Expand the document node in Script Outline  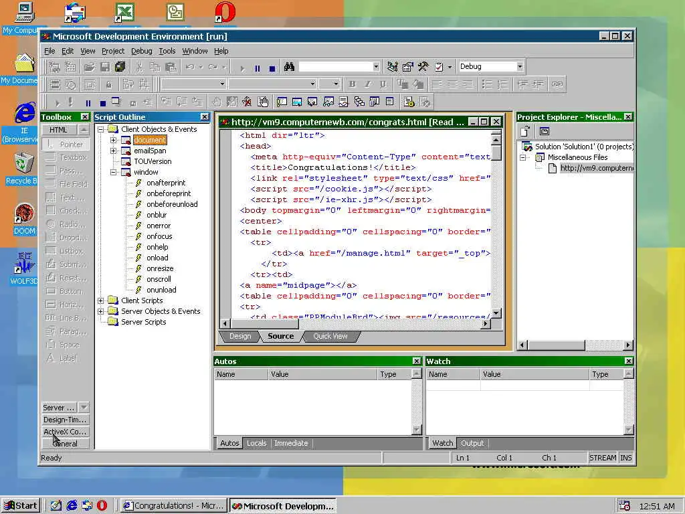[x=114, y=140]
